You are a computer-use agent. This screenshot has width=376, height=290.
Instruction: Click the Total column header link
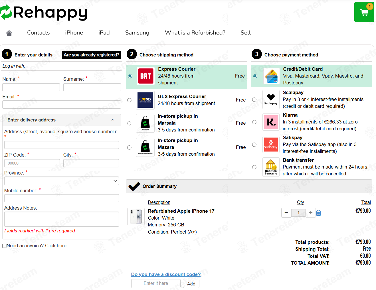(x=366, y=202)
